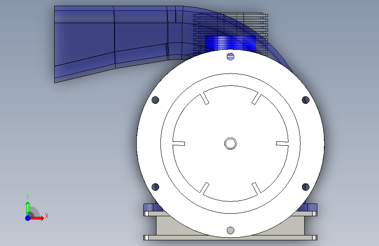This screenshot has width=379, height=246.
Task: Click the blue Z axis ball of triad
Action: 28,218
